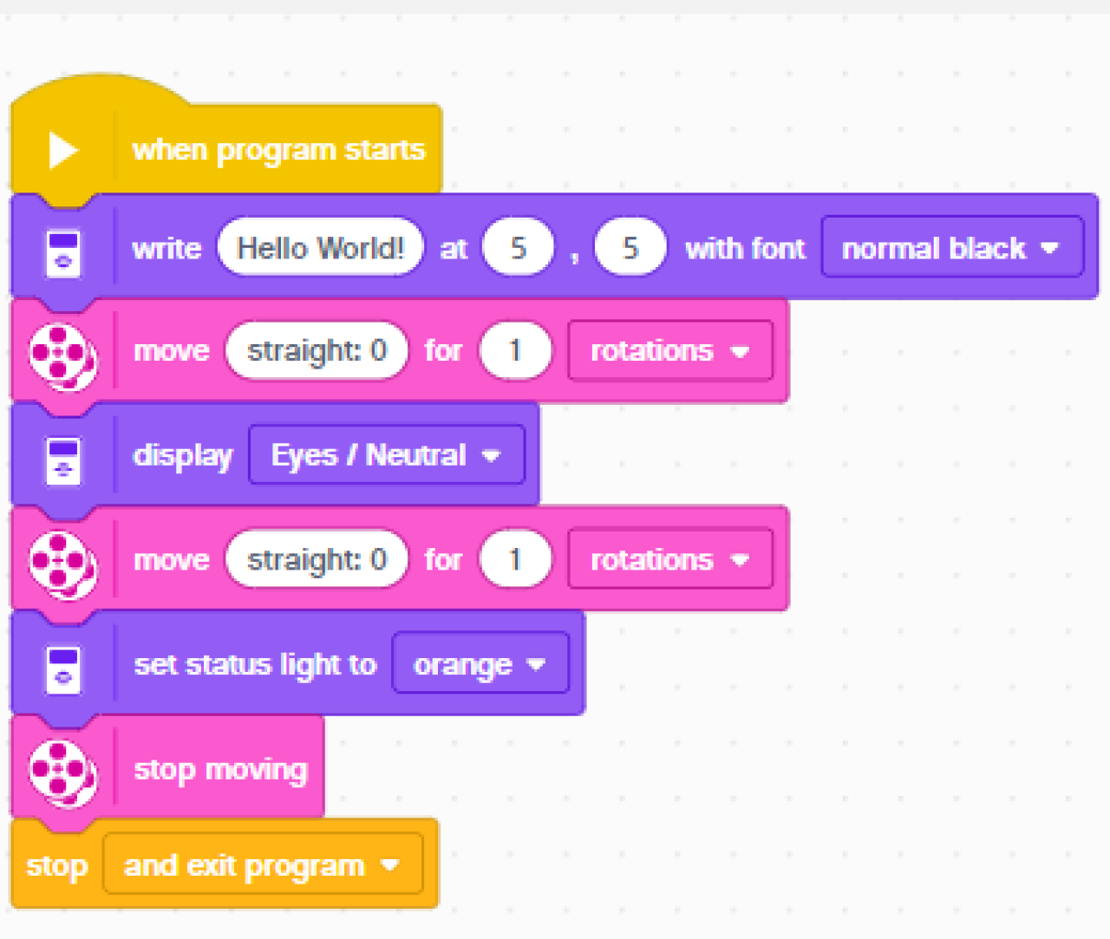Open the normal black font dropdown
1110x939 pixels.
952,248
